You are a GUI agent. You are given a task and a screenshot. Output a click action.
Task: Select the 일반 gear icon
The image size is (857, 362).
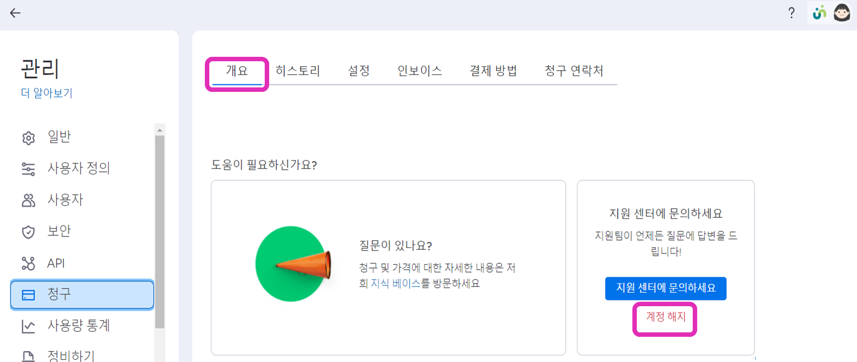coord(29,138)
